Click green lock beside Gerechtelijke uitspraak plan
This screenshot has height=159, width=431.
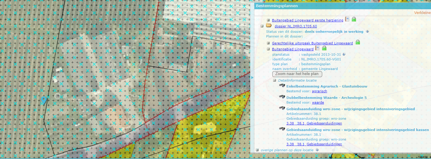point(357,43)
